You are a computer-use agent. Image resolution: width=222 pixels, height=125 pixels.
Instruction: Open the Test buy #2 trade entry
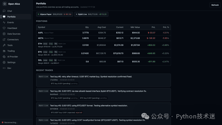[x=103, y=121]
